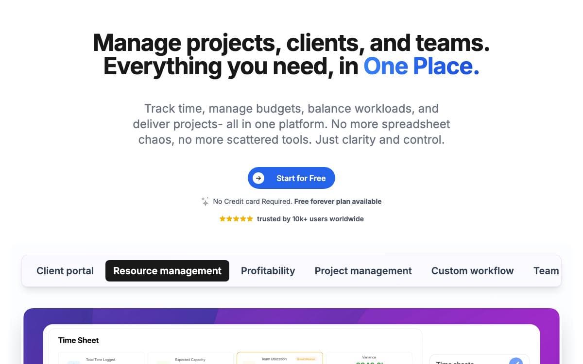This screenshot has height=364, width=583.
Task: Go to the Custom workflow tab
Action: click(x=473, y=271)
